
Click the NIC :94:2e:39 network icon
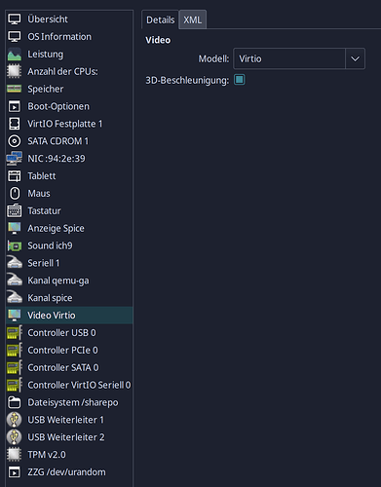pos(15,159)
